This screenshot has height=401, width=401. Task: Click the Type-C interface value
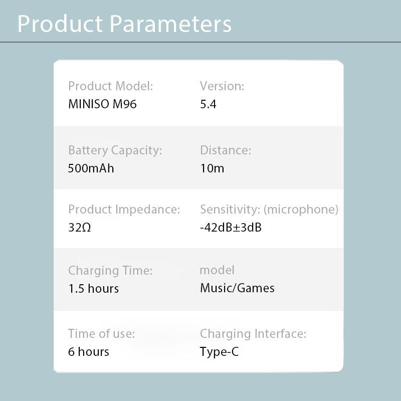point(219,351)
